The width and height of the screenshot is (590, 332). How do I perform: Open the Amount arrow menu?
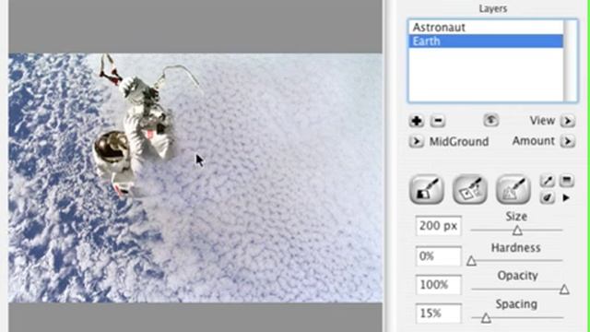568,141
